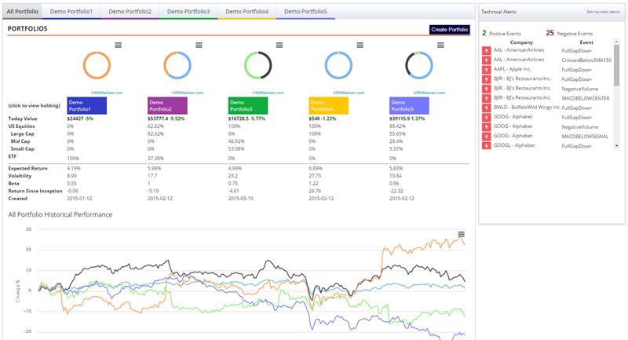Click red alert icon for AAL FullGapDown
The height and width of the screenshot is (340, 628).
[x=486, y=50]
